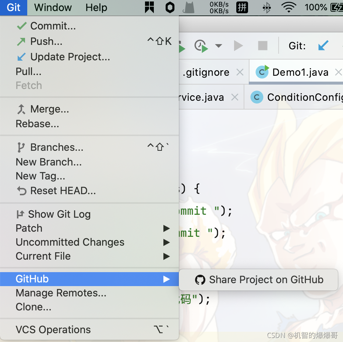The height and width of the screenshot is (342, 343).
Task: Choose Clone... from the Git menu
Action: click(89, 307)
